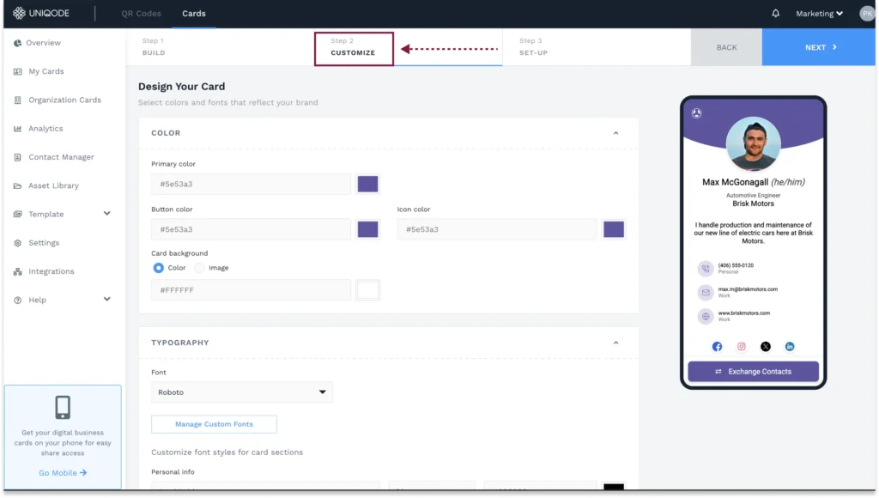Click the LinkedIn icon in card preview

click(x=790, y=347)
